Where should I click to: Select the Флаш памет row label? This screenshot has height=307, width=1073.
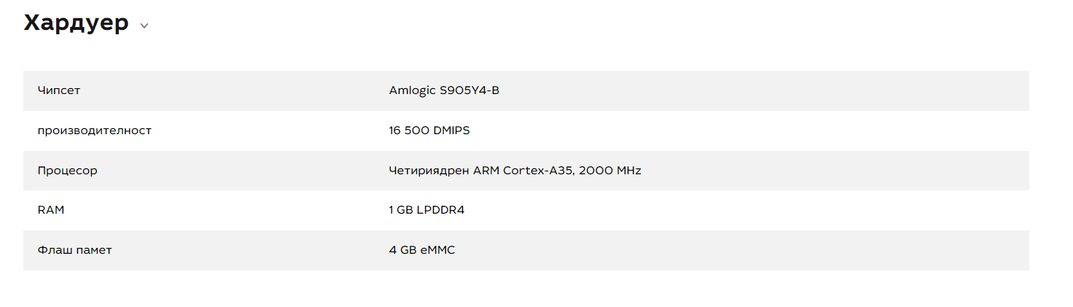[x=75, y=250]
